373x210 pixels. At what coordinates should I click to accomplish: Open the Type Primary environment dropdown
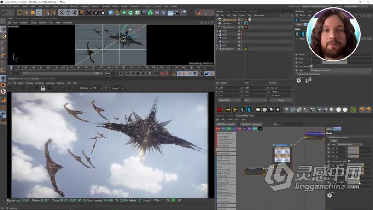point(341,70)
